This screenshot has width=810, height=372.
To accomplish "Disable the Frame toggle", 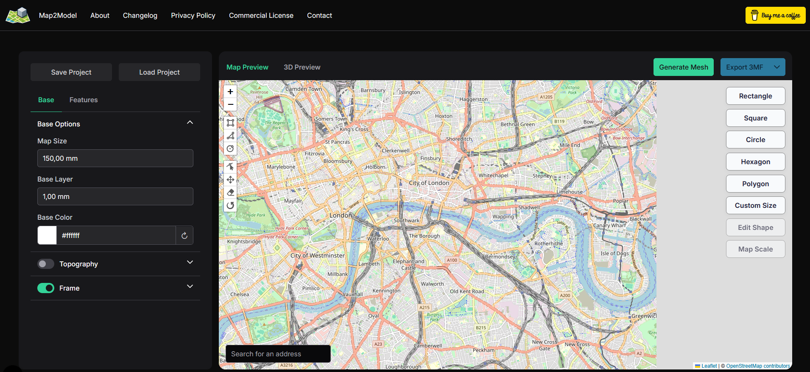I will pos(46,288).
